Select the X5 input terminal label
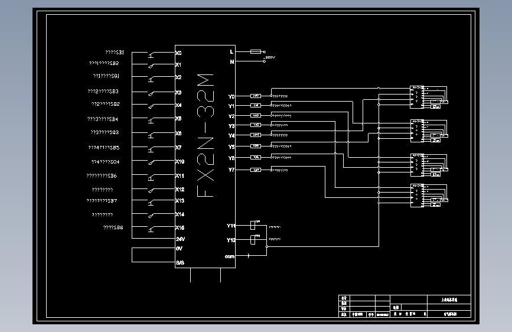The height and width of the screenshot is (332, 512). (178, 119)
